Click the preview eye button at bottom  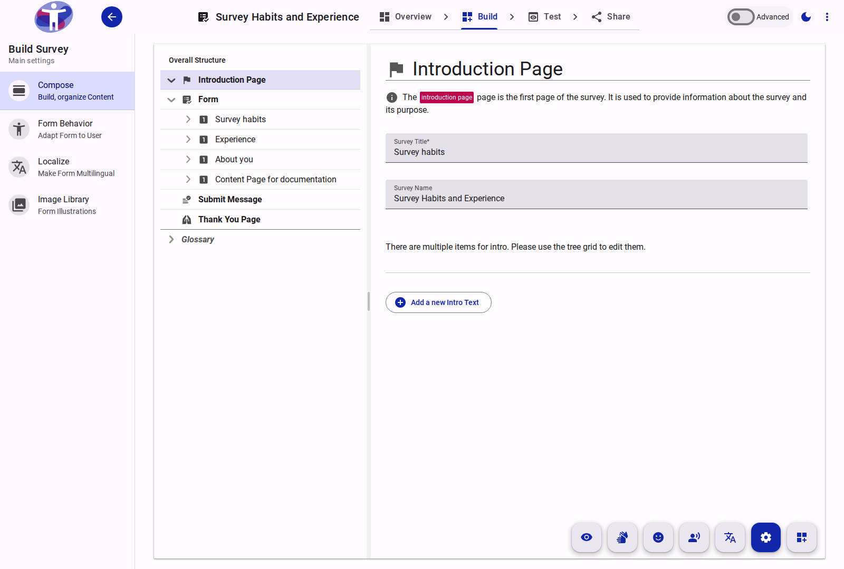587,537
